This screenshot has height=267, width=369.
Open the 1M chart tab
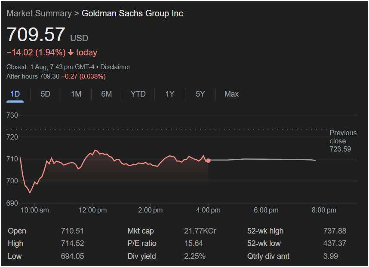click(76, 94)
